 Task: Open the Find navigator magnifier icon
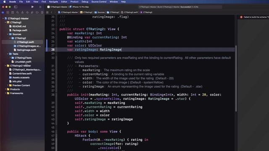pos(18,12)
